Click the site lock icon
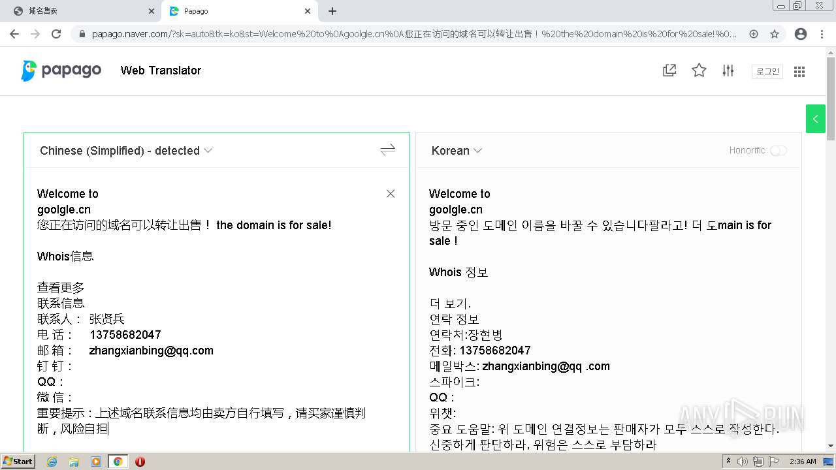This screenshot has width=836, height=470. click(82, 34)
